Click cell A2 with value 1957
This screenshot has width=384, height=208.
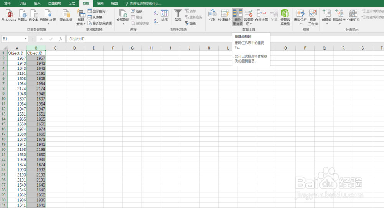[17, 58]
